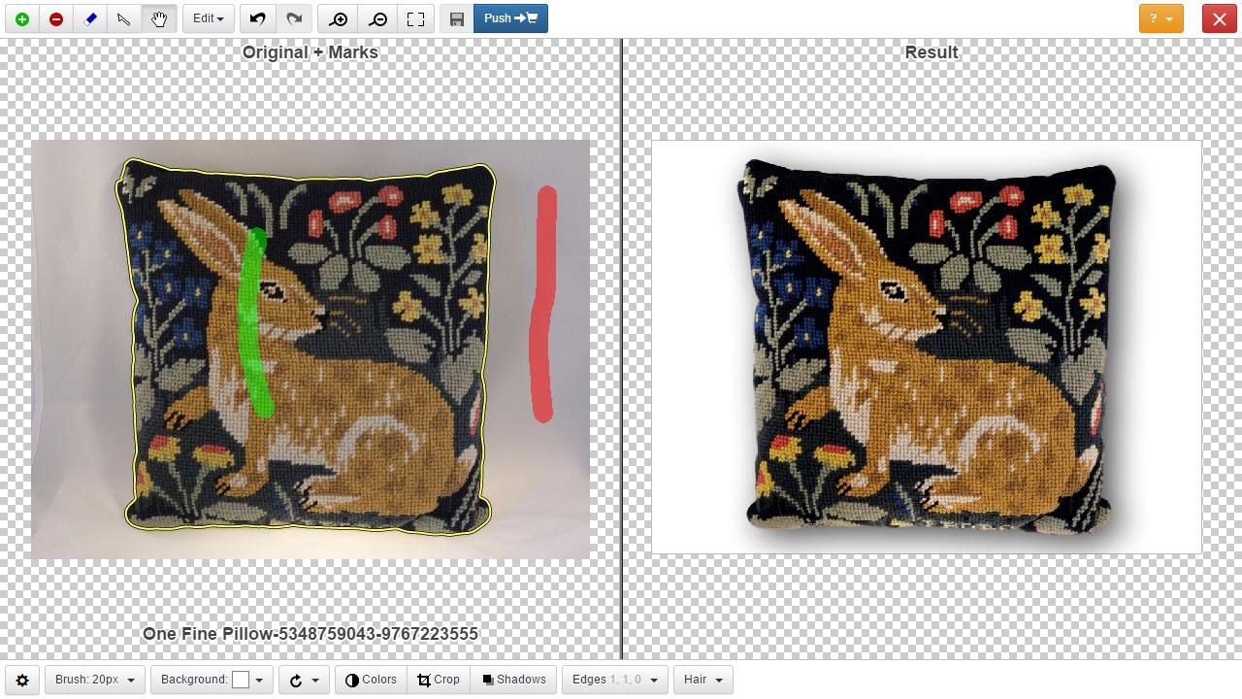Redo the last action
The image size is (1242, 699).
[294, 18]
